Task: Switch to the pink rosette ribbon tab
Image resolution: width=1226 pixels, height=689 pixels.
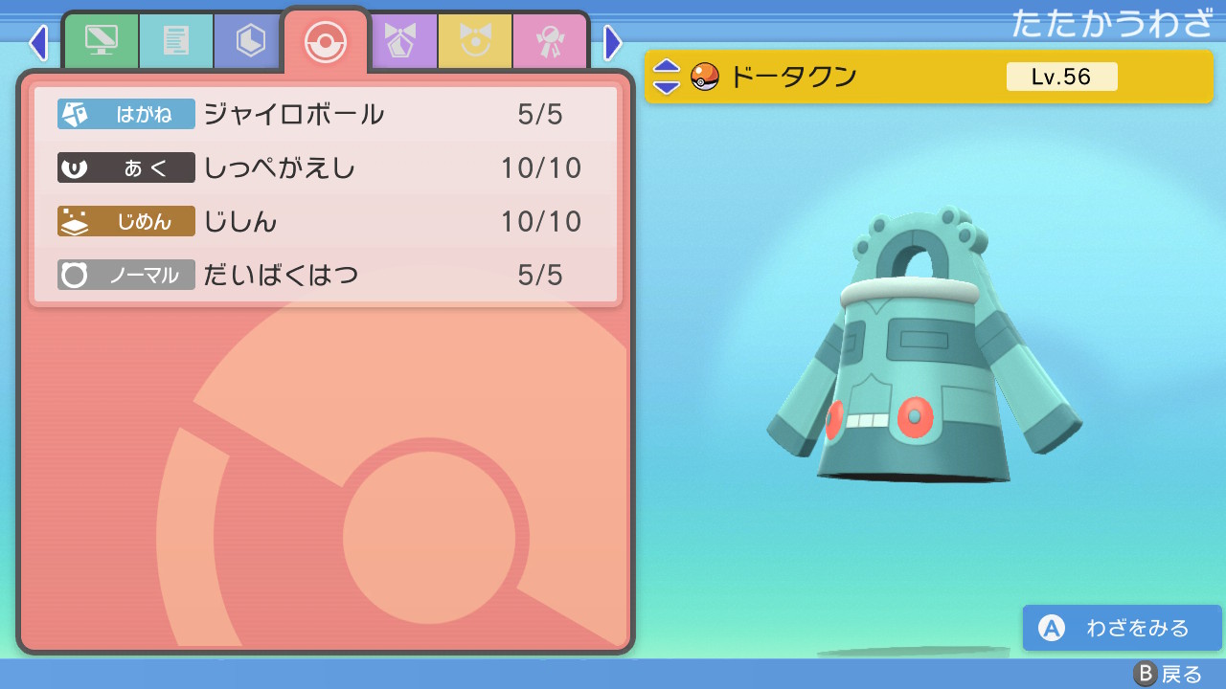Action: click(x=549, y=42)
